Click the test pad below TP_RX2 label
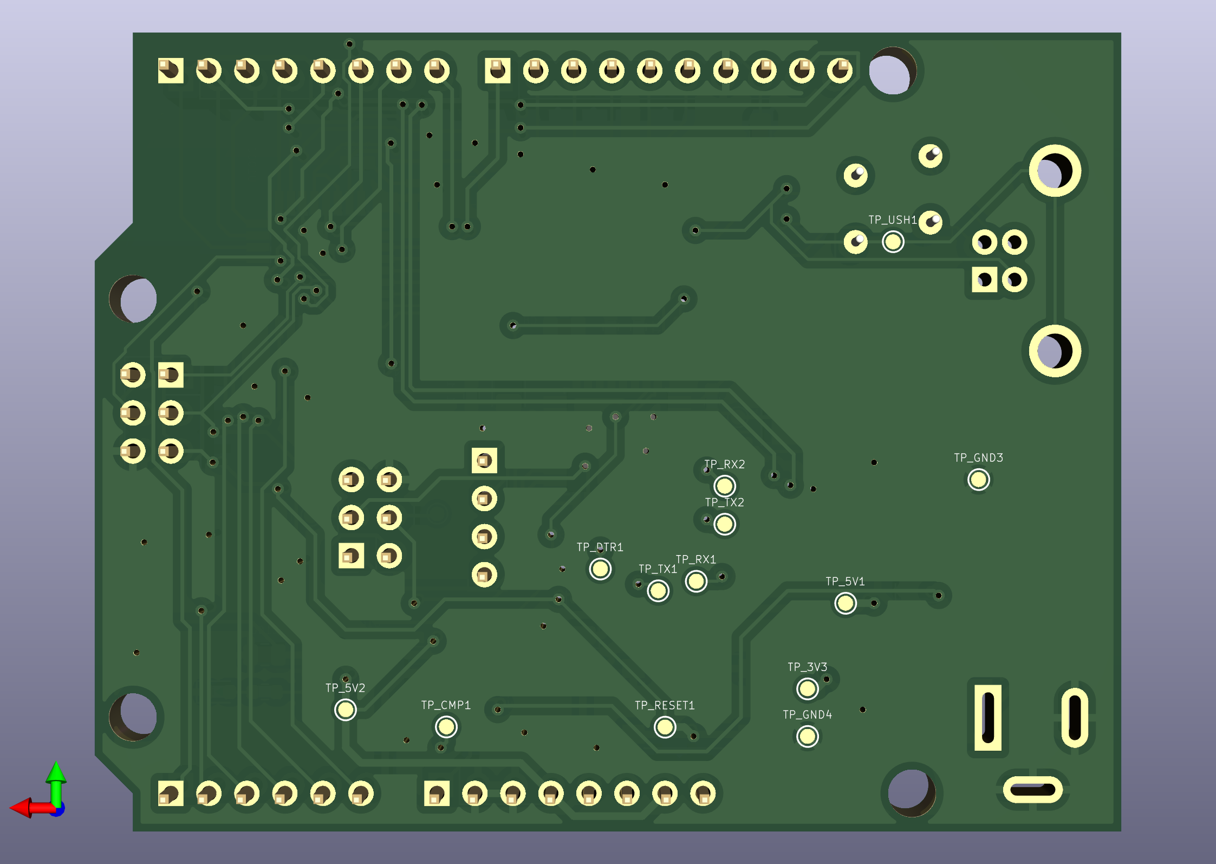The image size is (1216, 864). [x=725, y=486]
